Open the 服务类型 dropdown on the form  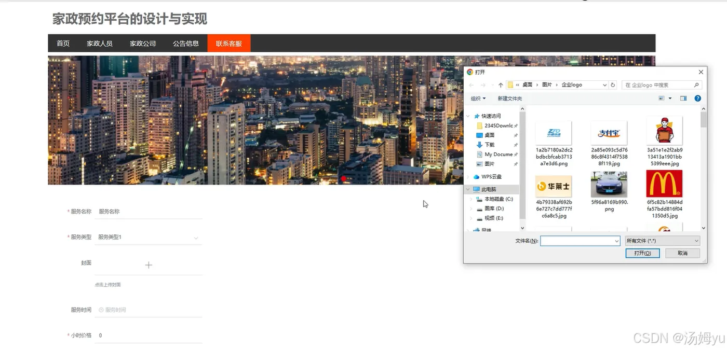[x=148, y=237]
